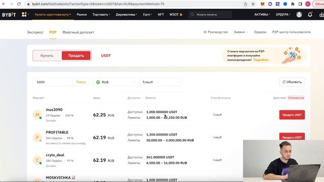The width and height of the screenshot is (324, 182).
Task: Click merchant name mus3090
Action: point(54,110)
